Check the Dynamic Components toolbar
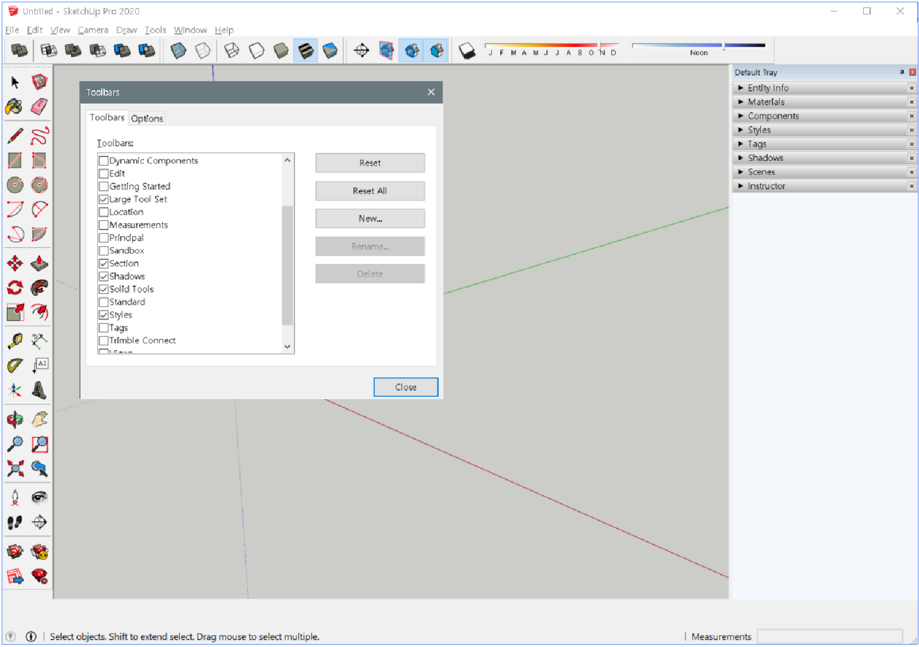Screen dimensions: 919x647 coord(104,161)
